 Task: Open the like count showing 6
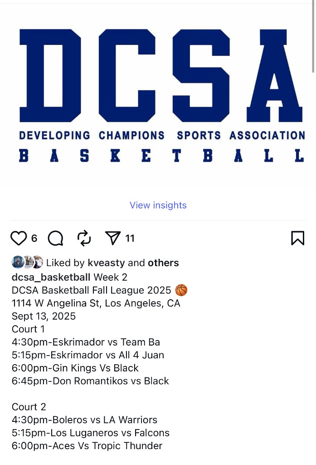pyautogui.click(x=34, y=238)
